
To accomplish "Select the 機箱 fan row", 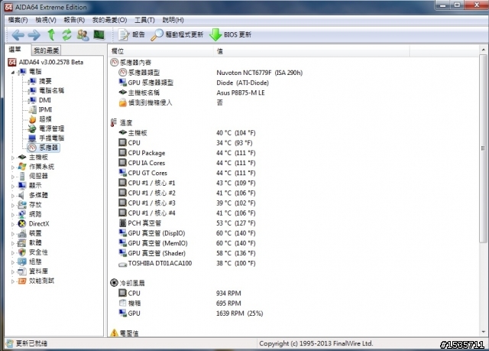I will pyautogui.click(x=180, y=304).
